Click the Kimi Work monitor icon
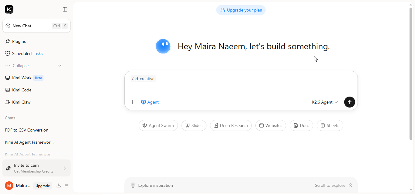 coord(8,78)
